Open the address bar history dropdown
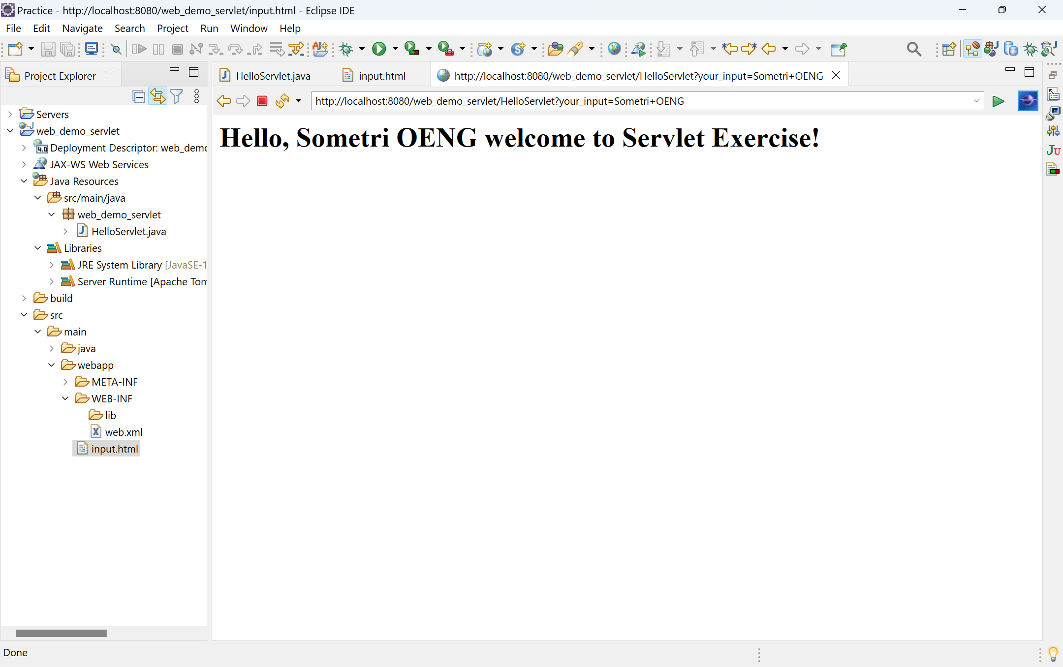 coord(976,101)
